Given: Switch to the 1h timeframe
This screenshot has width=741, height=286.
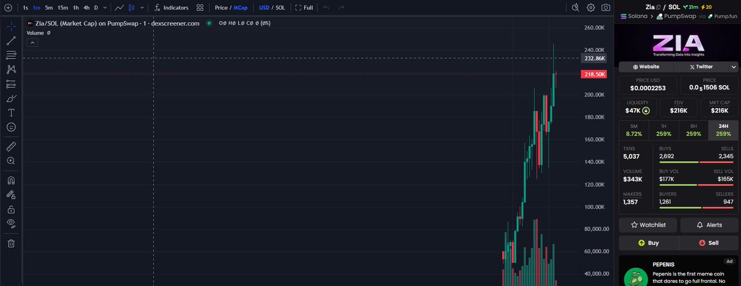Looking at the screenshot, I should 75,8.
